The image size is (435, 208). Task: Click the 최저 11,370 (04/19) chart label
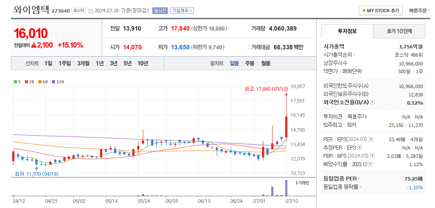coord(37,174)
